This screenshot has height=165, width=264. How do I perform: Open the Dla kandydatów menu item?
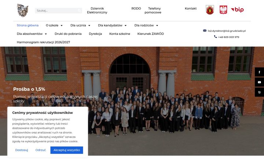110,25
